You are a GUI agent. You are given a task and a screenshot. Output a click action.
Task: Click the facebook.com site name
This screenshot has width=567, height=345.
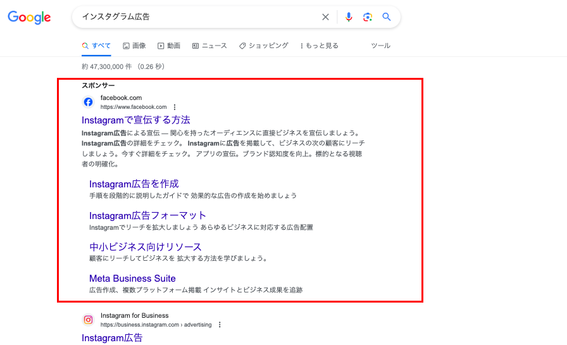(121, 97)
